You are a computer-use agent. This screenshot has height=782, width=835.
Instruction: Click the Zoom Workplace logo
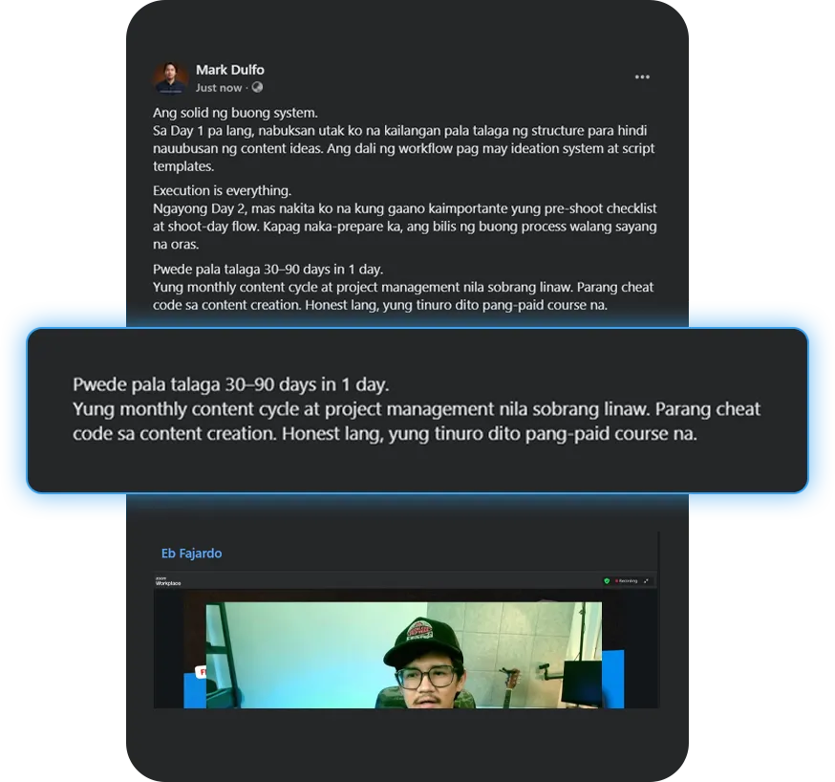coord(168,581)
